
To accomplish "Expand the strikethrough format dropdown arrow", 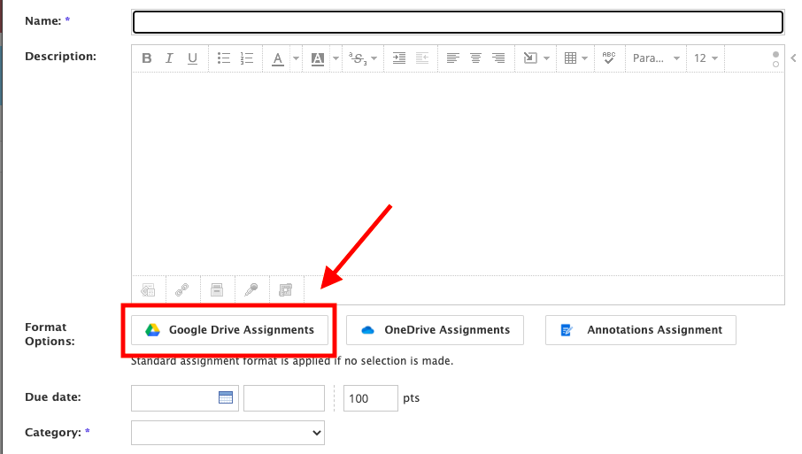I will coord(374,58).
